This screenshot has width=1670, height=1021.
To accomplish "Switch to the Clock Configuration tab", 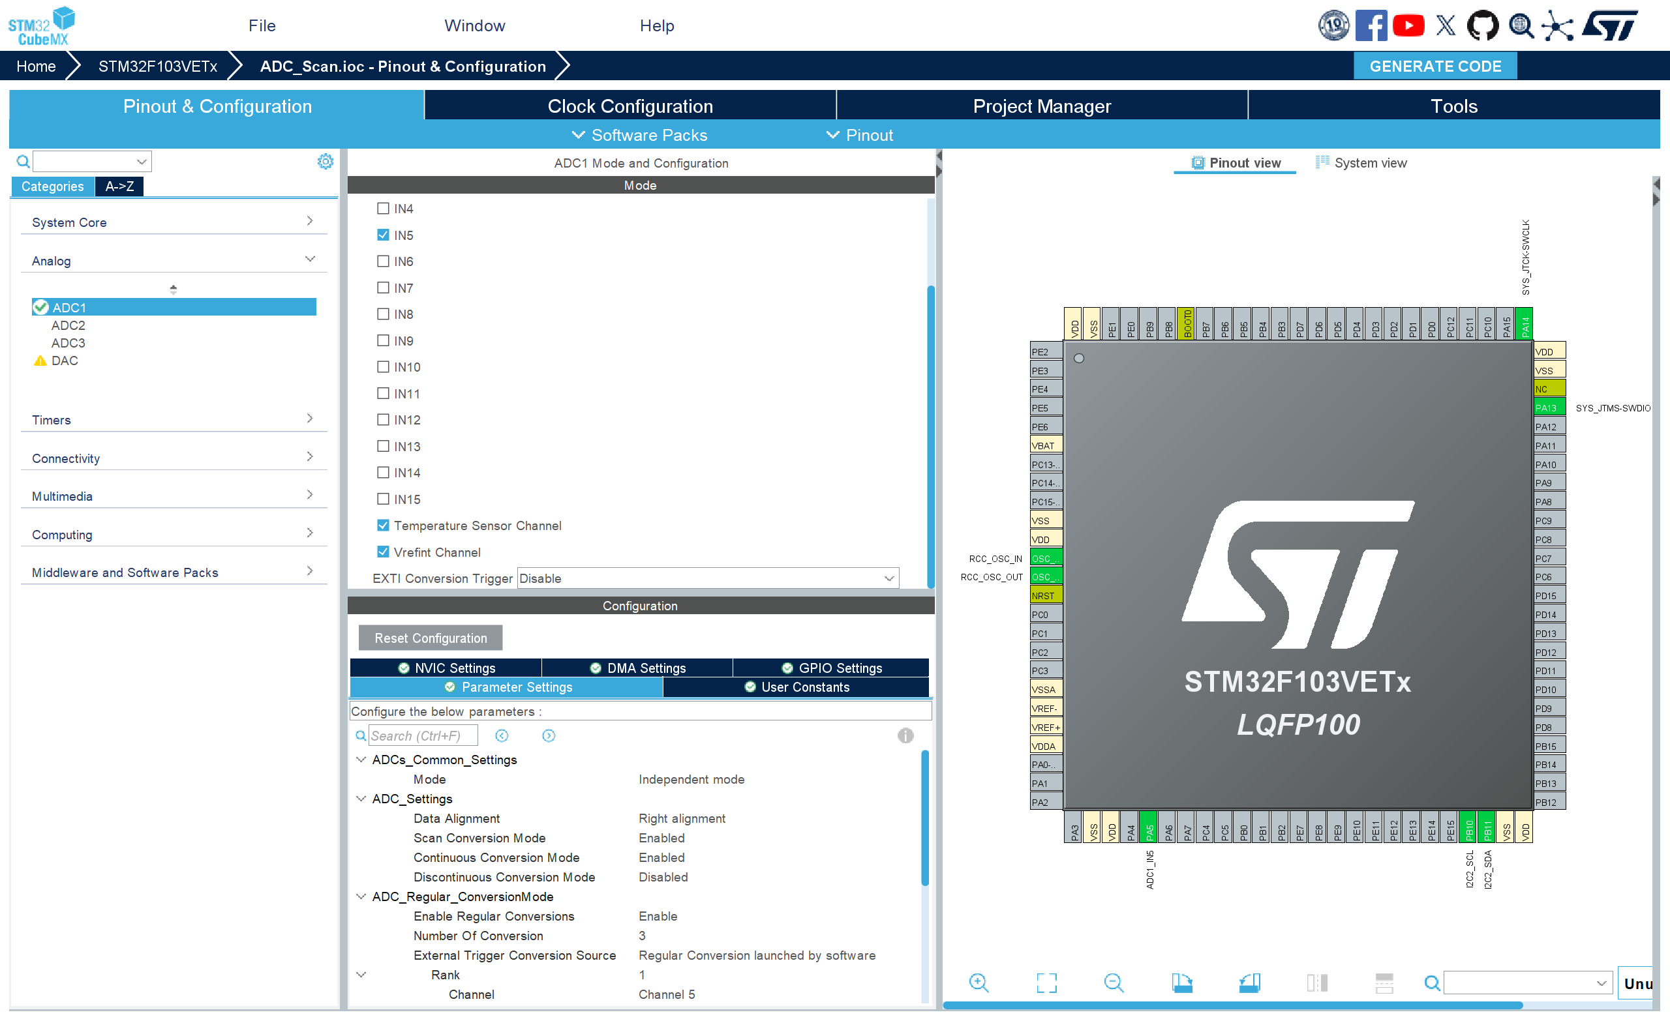I will coord(630,106).
